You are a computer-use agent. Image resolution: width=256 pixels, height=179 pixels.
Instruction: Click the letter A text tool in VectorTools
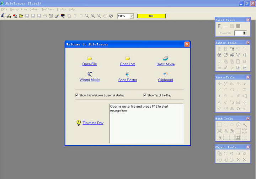click(219, 102)
